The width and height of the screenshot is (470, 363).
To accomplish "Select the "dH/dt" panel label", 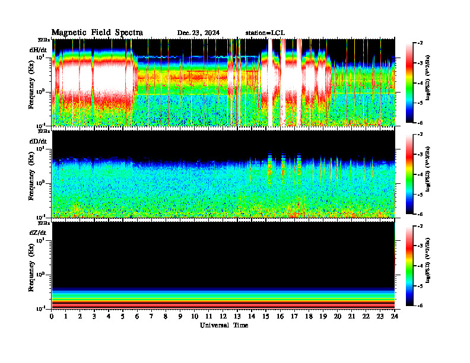I will pyautogui.click(x=38, y=50).
